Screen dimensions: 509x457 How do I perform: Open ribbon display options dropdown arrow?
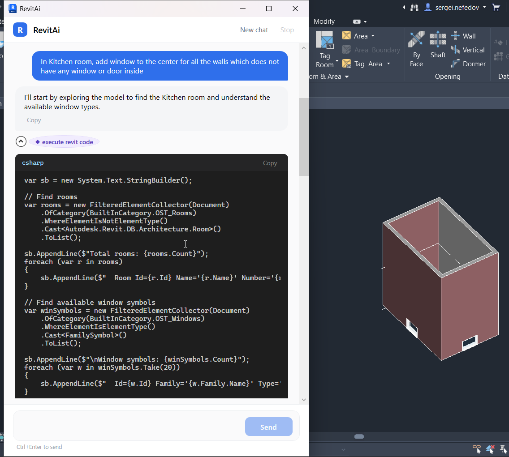365,22
